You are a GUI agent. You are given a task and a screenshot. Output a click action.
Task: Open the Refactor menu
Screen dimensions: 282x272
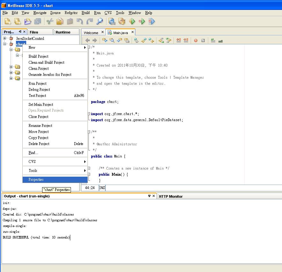click(71, 13)
